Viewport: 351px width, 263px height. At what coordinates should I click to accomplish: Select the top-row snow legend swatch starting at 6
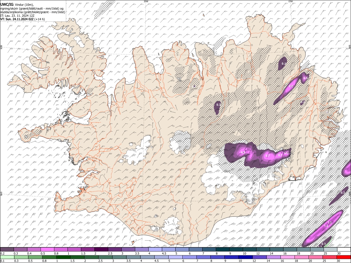pos(196,249)
